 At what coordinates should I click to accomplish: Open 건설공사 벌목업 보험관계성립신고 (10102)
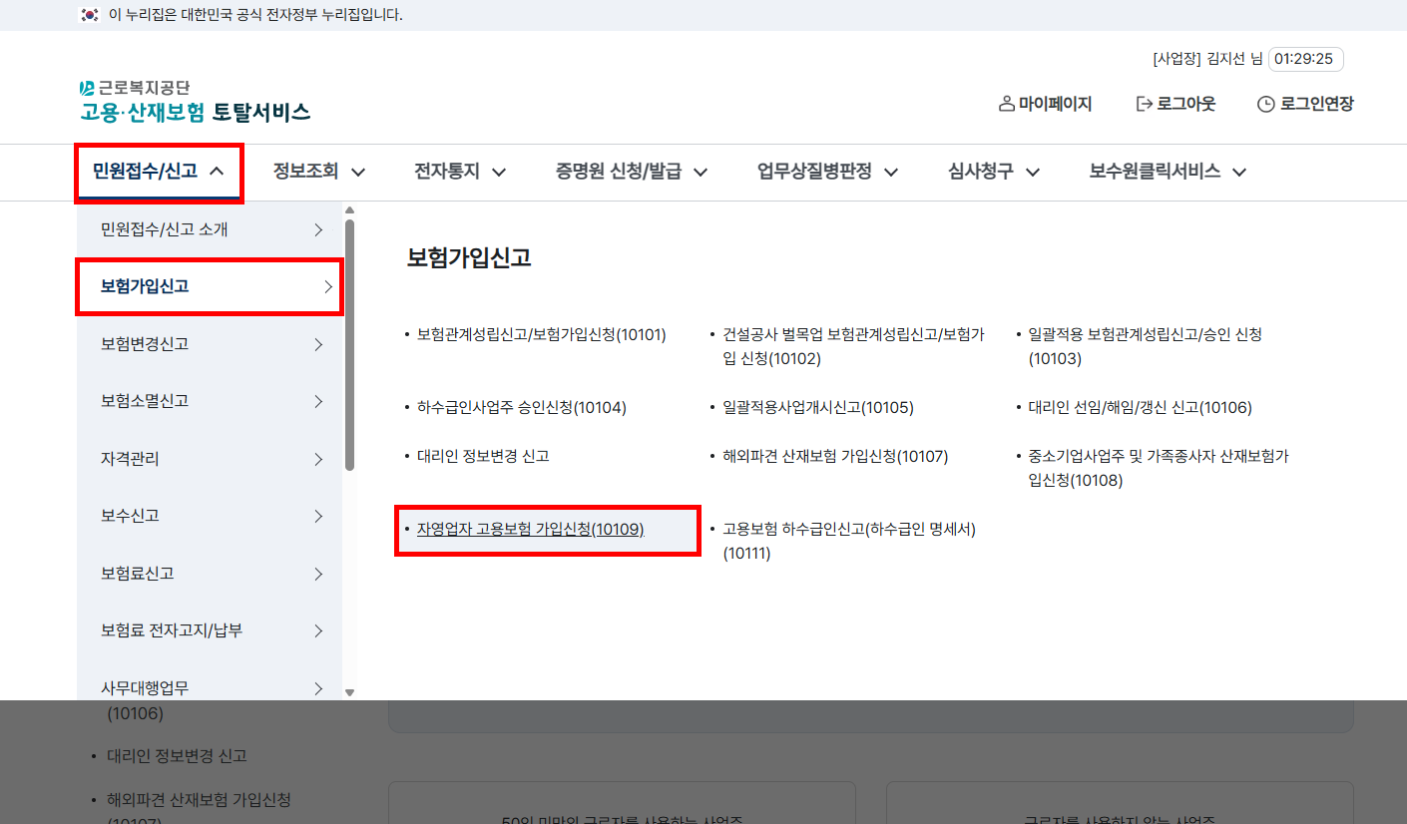(854, 347)
